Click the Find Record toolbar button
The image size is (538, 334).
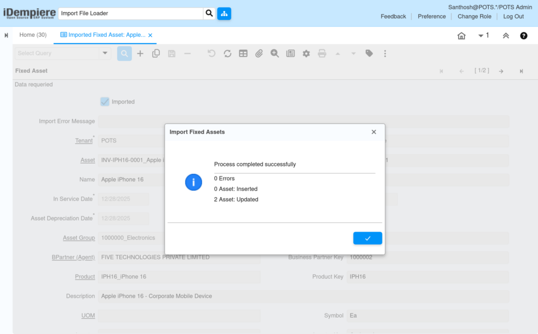[124, 54]
